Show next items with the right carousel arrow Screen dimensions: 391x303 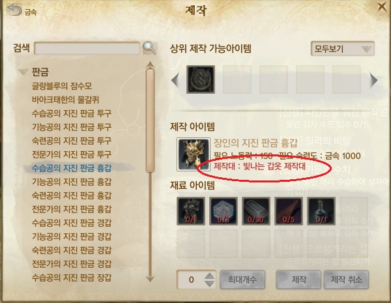point(373,80)
